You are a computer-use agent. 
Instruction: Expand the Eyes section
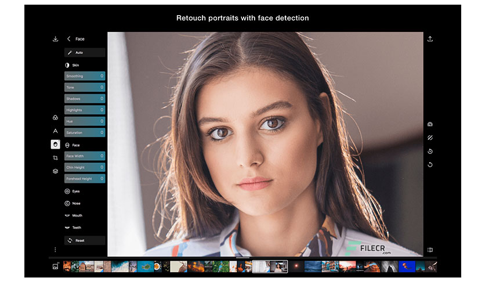[73, 191]
